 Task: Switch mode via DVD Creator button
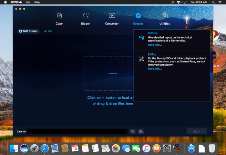[28, 31]
